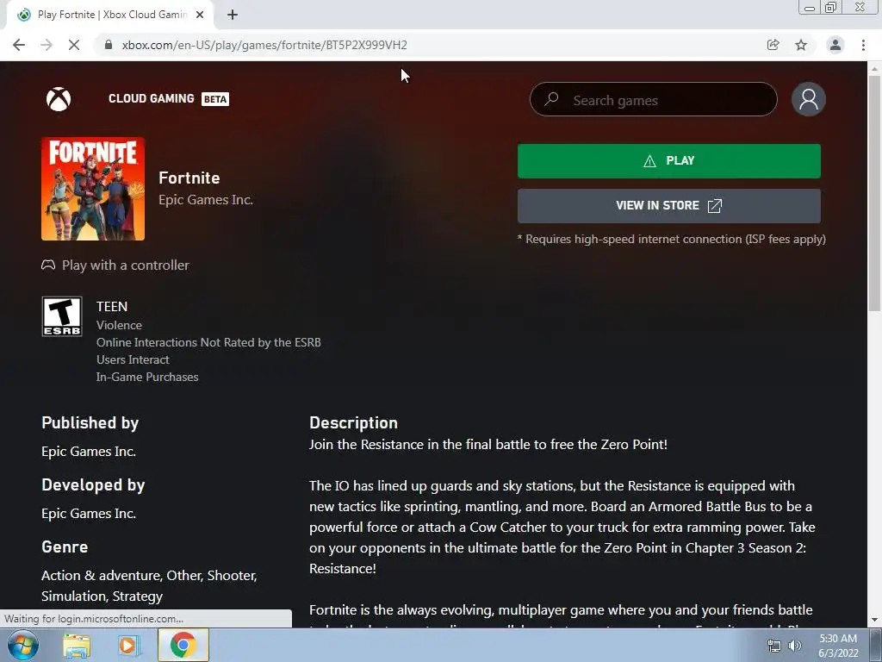
Task: Stop loading the page
Action: [74, 45]
